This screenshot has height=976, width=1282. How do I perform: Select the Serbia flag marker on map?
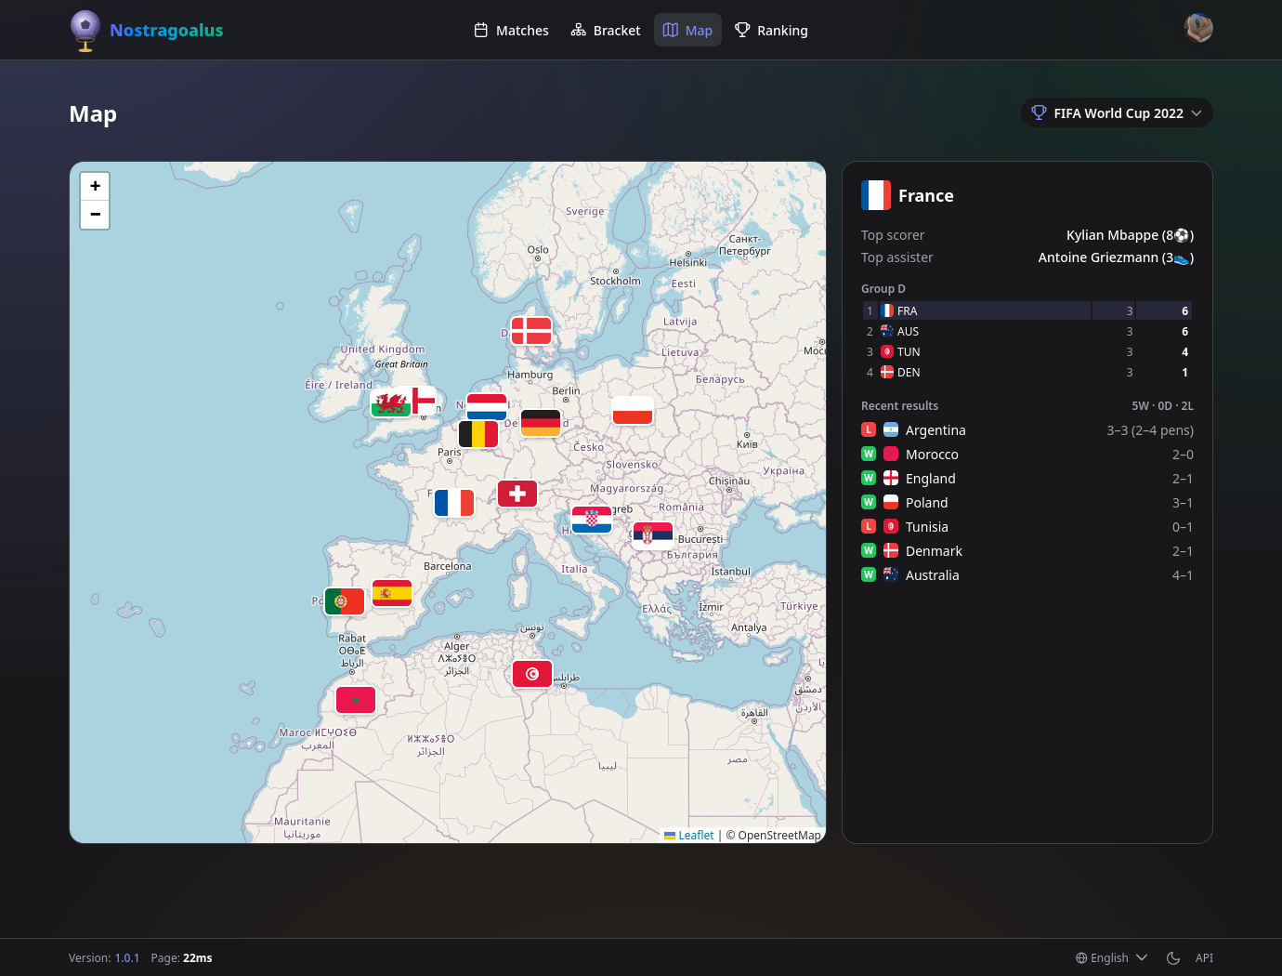652,534
